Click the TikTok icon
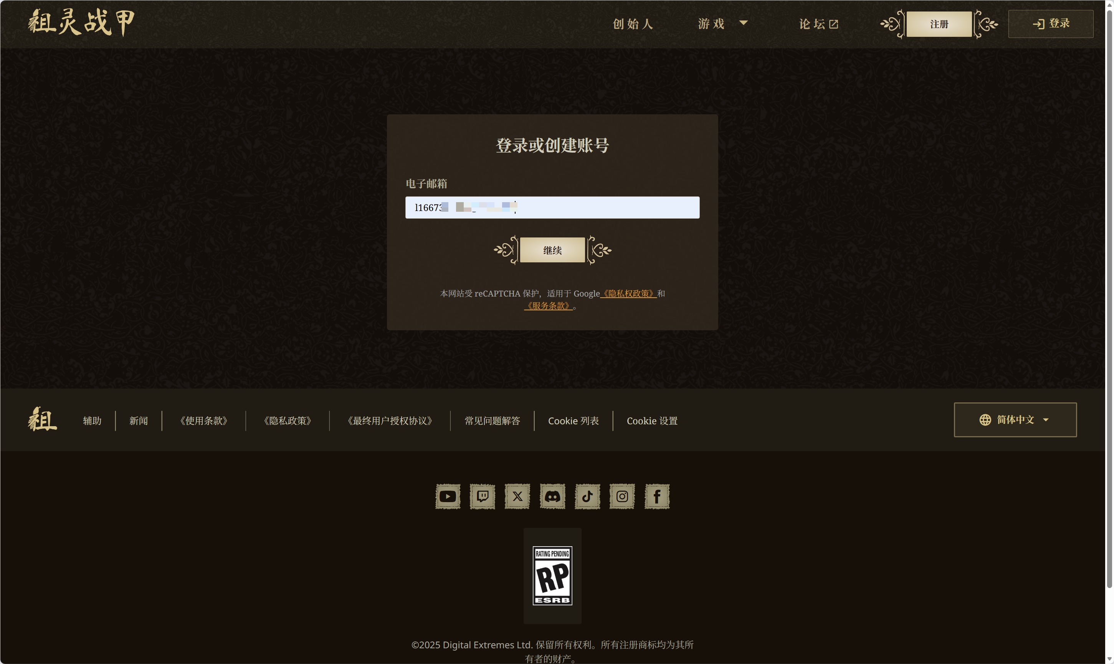This screenshot has height=664, width=1114. click(x=587, y=496)
